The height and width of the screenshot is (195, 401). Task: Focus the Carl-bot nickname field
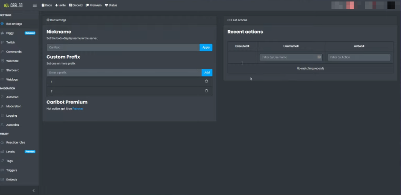click(x=123, y=47)
